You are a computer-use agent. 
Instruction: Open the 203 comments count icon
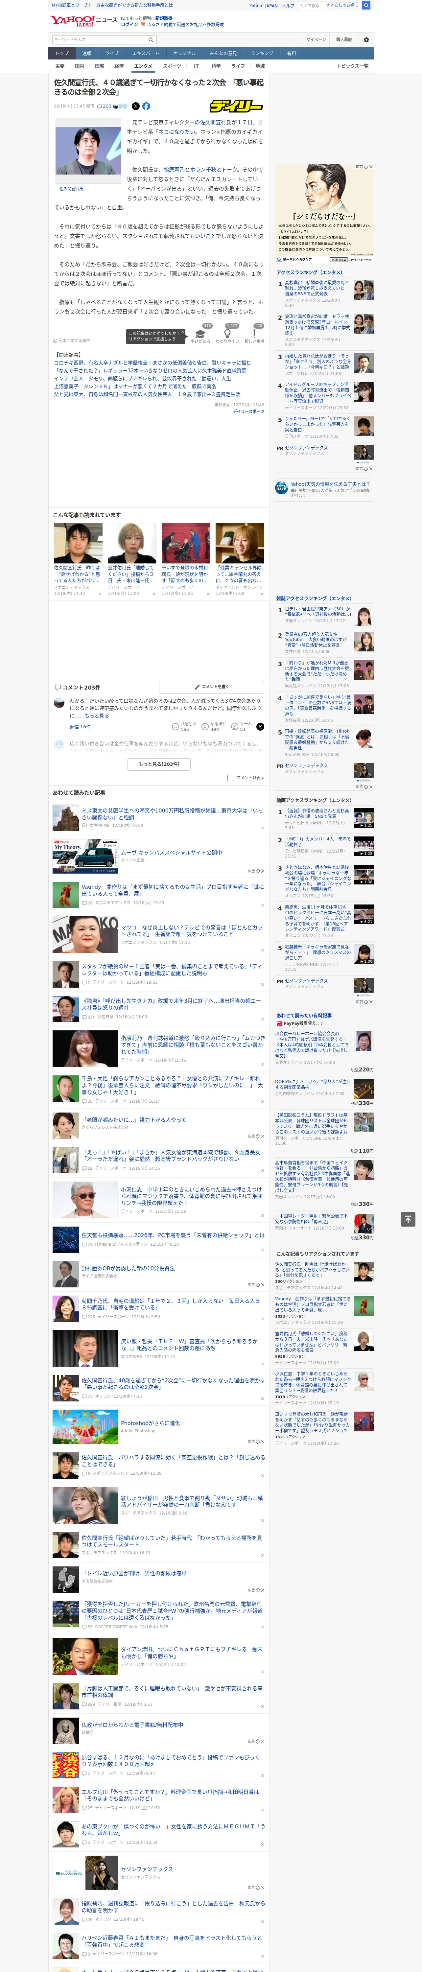(x=104, y=106)
